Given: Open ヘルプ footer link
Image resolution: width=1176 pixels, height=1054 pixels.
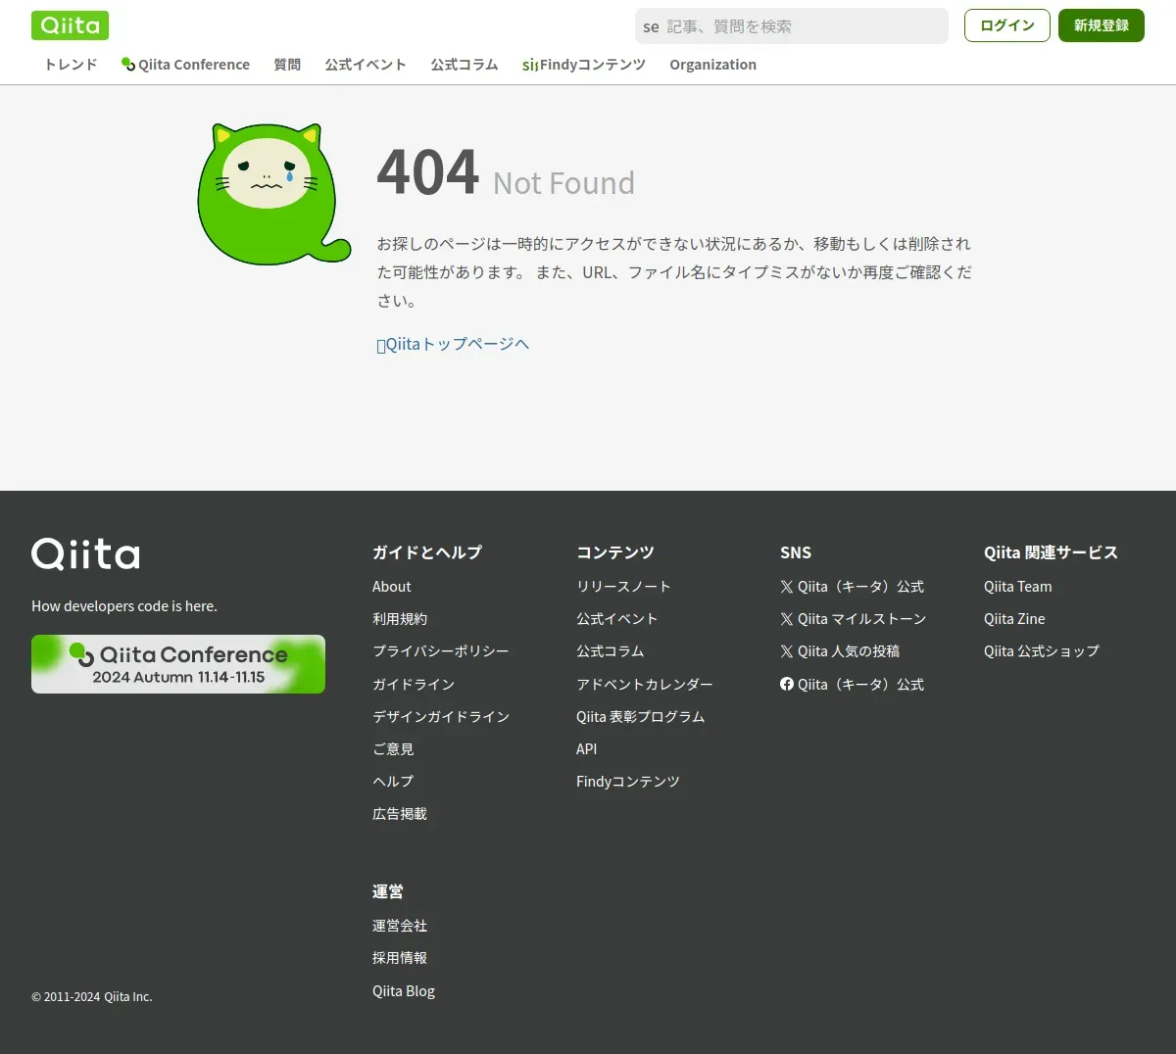Looking at the screenshot, I should pyautogui.click(x=393, y=782).
